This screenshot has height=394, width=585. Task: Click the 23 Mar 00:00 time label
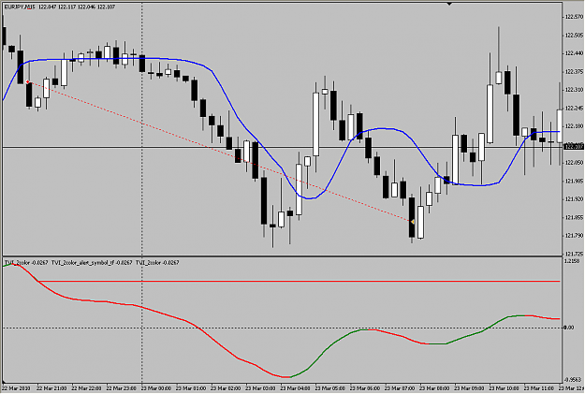(x=156, y=388)
